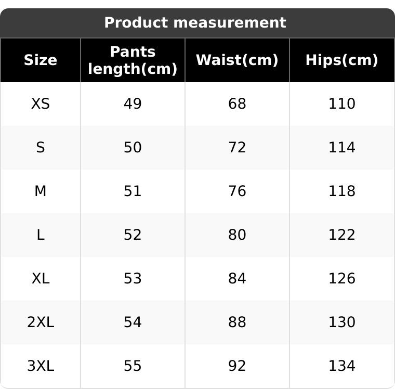Select the 3XL size cell

pyautogui.click(x=41, y=366)
